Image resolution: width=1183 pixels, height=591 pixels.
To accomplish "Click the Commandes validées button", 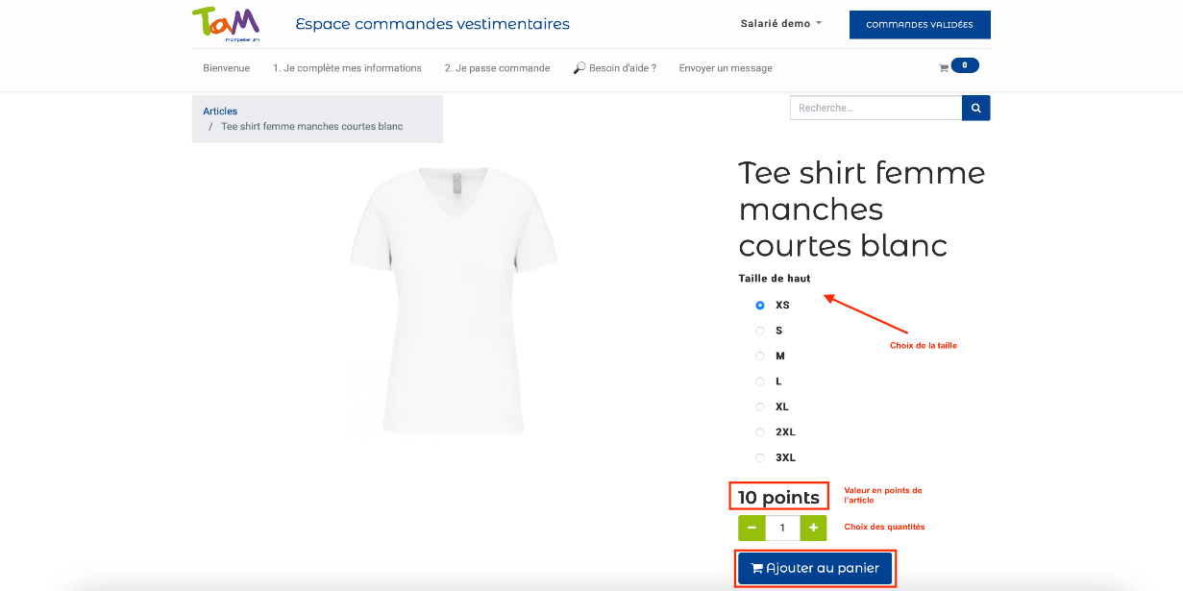I will click(x=919, y=25).
